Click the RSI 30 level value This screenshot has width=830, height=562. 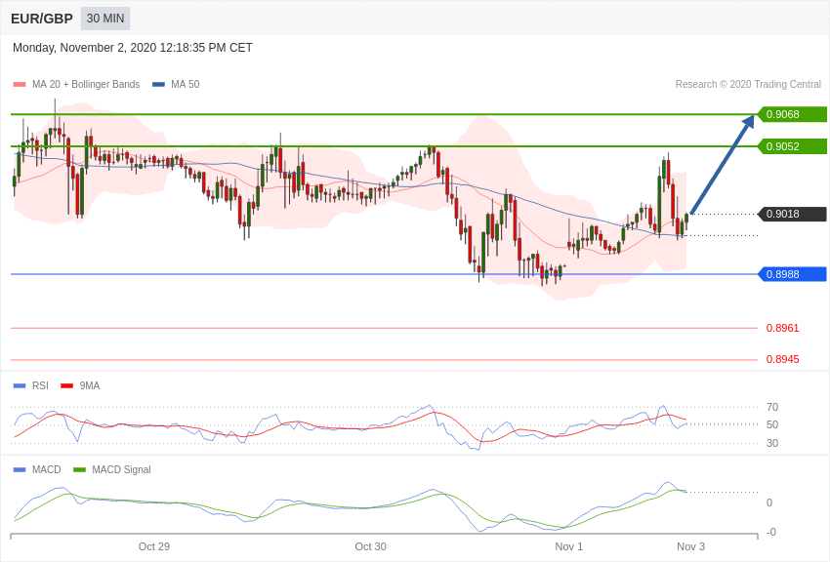(x=772, y=443)
